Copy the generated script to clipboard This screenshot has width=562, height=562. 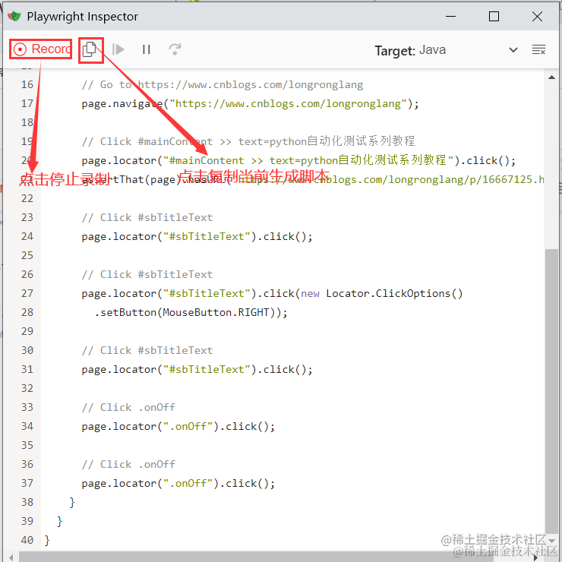(90, 49)
